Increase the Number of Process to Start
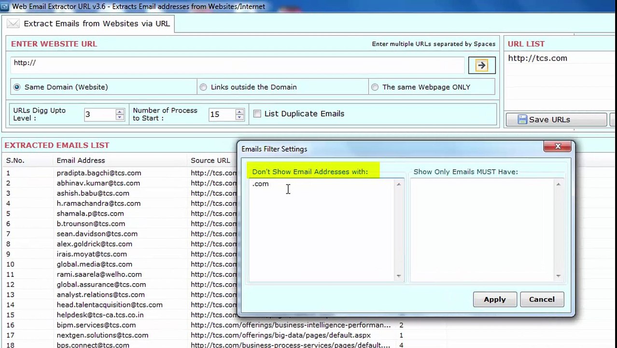This screenshot has width=617, height=348. pos(239,112)
